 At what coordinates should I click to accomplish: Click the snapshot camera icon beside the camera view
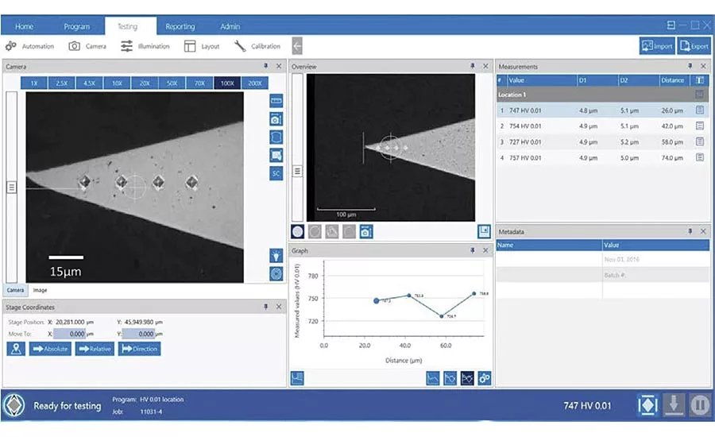click(276, 119)
